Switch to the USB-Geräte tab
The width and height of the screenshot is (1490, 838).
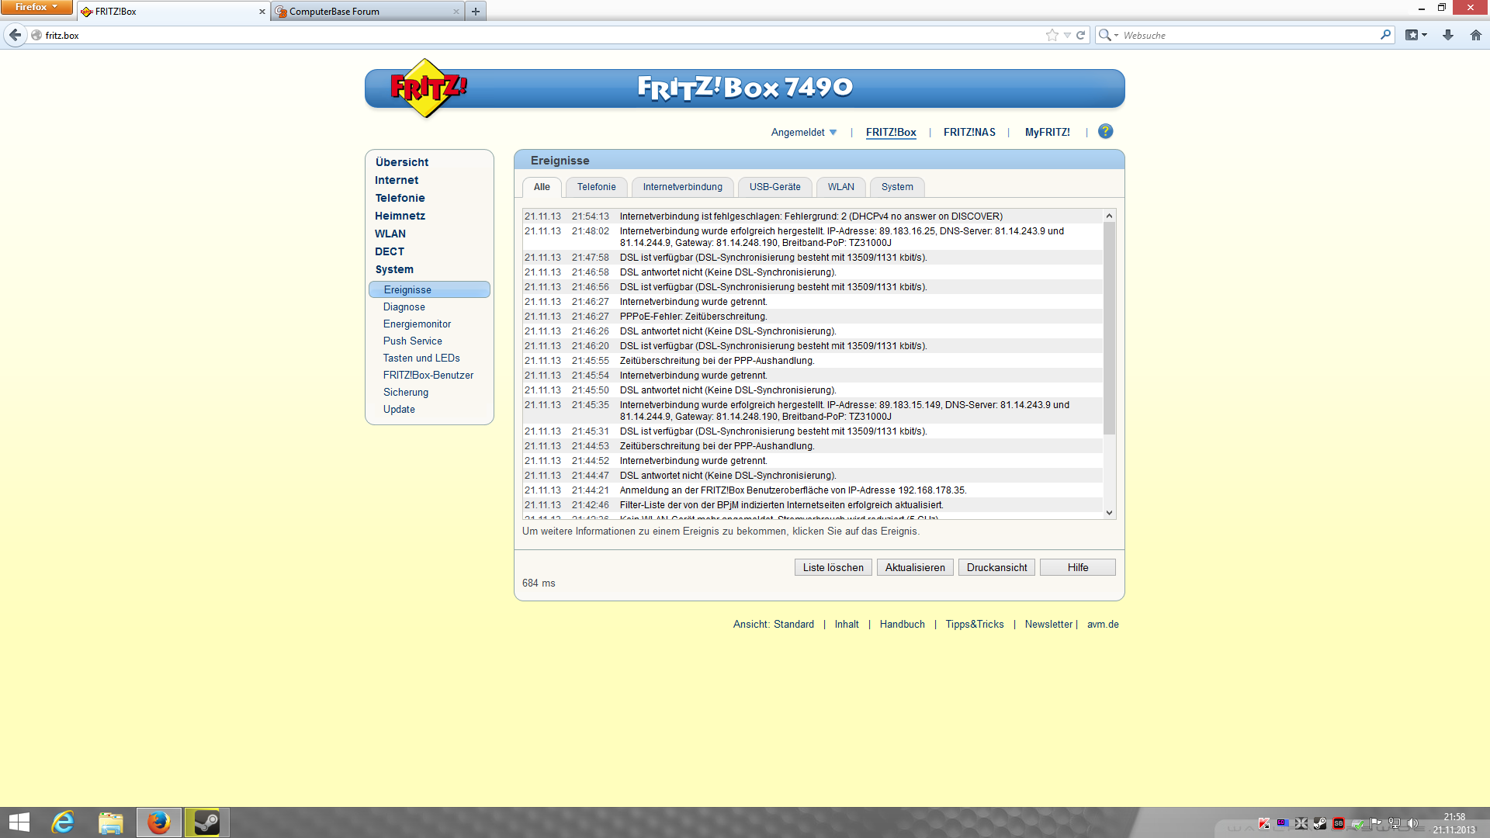click(774, 187)
